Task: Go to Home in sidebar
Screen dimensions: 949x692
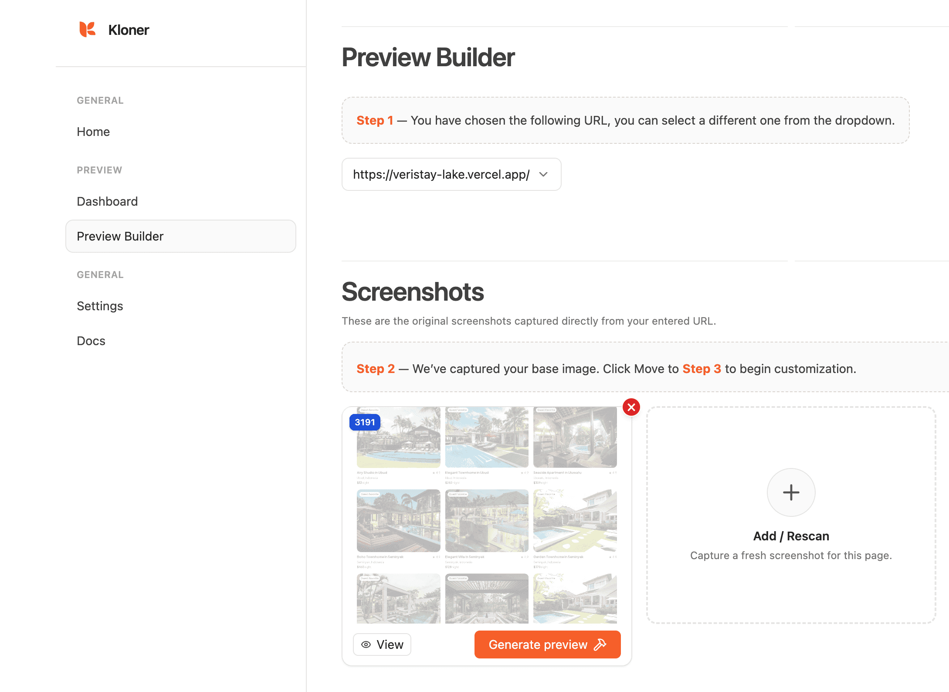Action: (x=93, y=132)
